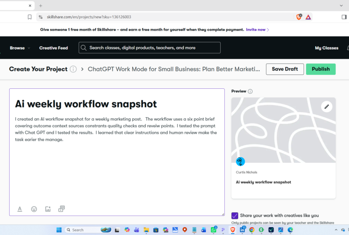Click the Brave Shields lion icon
349x235 pixels.
click(x=299, y=17)
